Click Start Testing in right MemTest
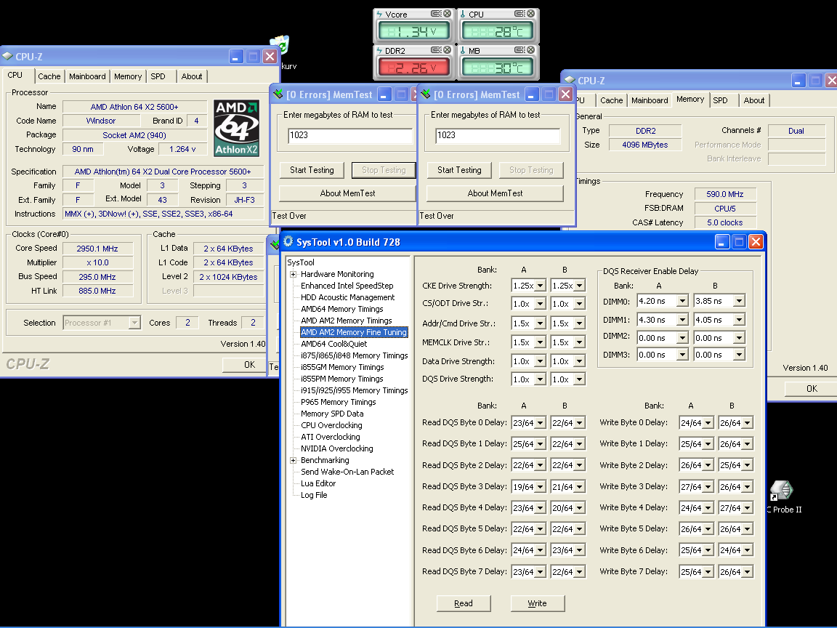837x628 pixels. point(459,170)
